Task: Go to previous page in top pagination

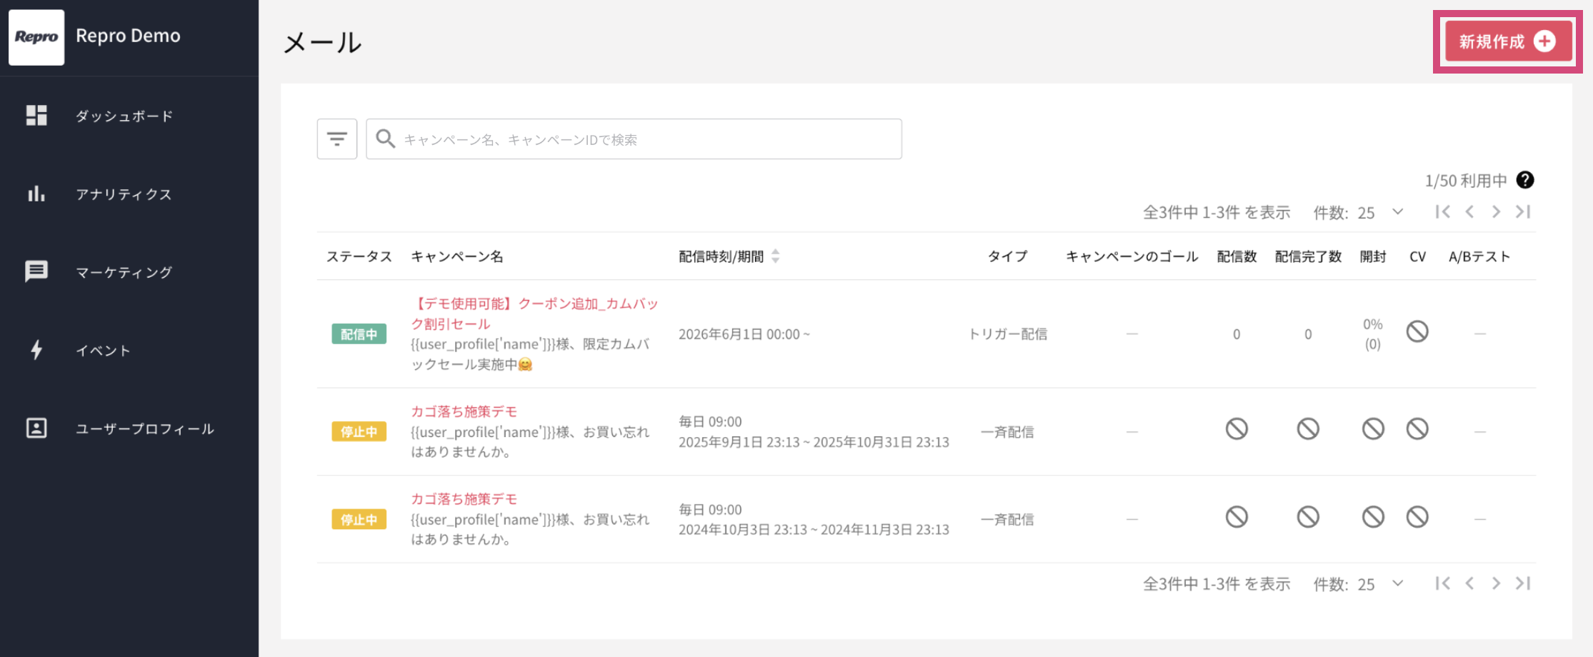Action: coord(1469,211)
